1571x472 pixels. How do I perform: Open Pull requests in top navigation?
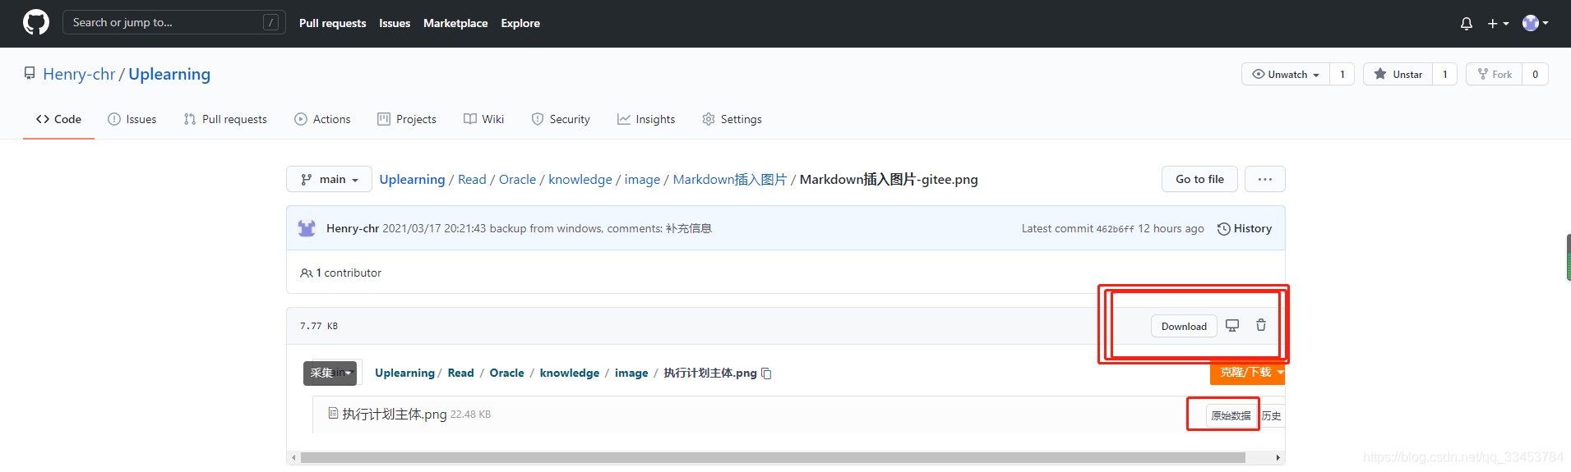coord(332,23)
